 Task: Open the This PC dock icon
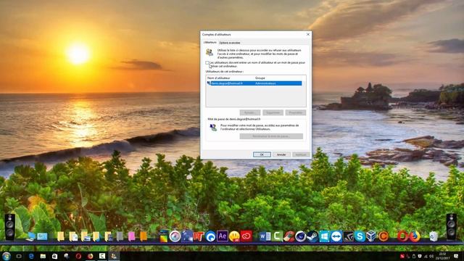coord(30,236)
